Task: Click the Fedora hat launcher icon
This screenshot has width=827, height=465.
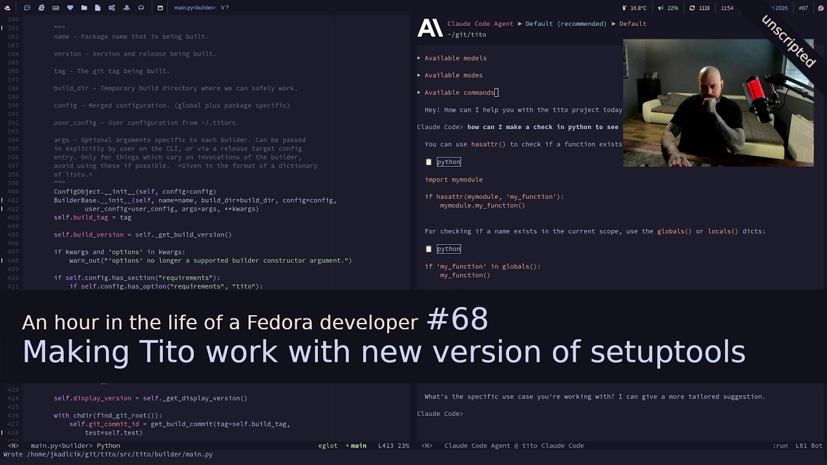Action: (x=8, y=8)
